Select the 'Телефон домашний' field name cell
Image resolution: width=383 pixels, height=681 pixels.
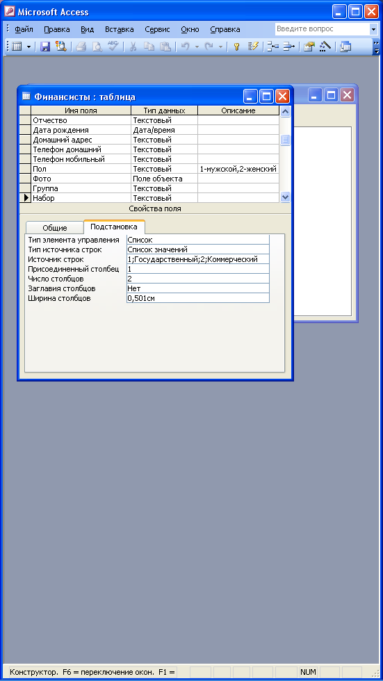pyautogui.click(x=81, y=149)
